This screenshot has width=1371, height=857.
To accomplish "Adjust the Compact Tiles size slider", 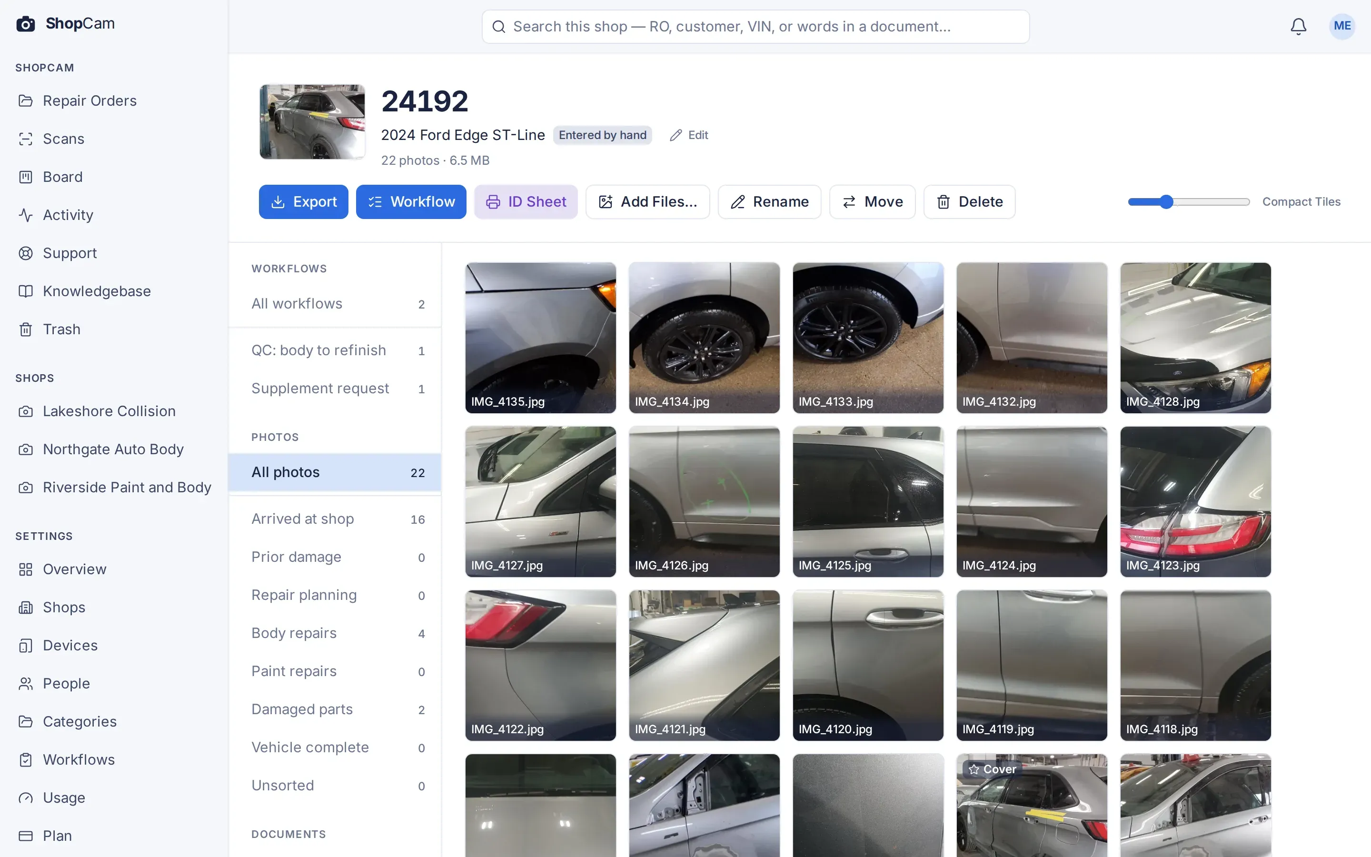I will coord(1189,202).
